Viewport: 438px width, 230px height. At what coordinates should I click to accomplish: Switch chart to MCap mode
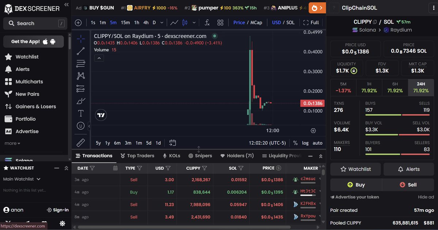(x=256, y=23)
